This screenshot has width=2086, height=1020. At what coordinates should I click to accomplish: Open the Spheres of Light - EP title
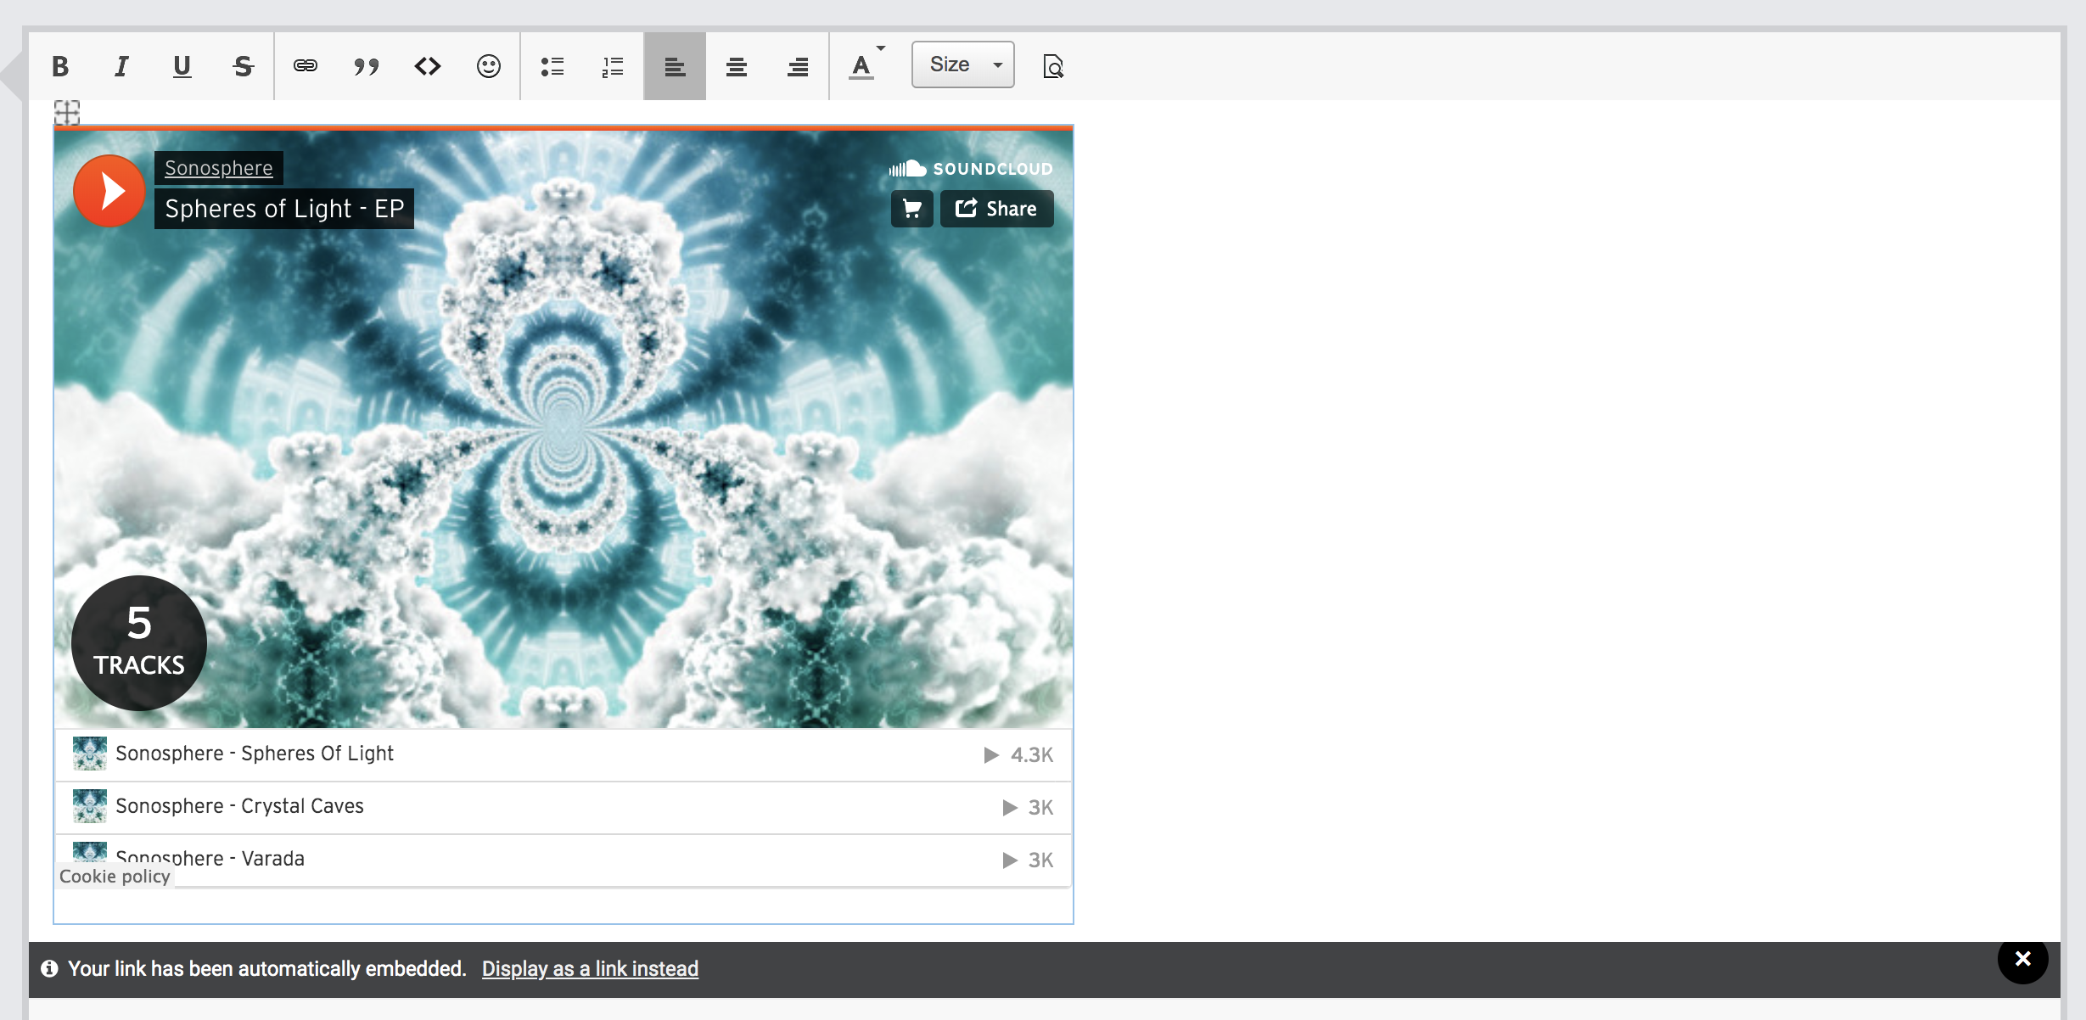click(x=284, y=209)
